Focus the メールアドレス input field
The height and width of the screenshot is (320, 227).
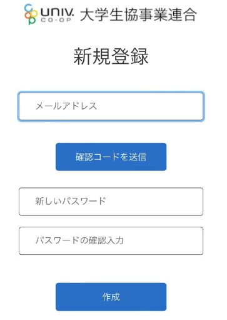point(111,106)
